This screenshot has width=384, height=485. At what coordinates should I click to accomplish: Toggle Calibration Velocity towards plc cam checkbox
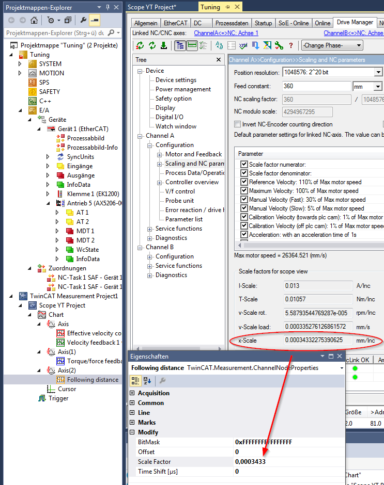tap(244, 217)
